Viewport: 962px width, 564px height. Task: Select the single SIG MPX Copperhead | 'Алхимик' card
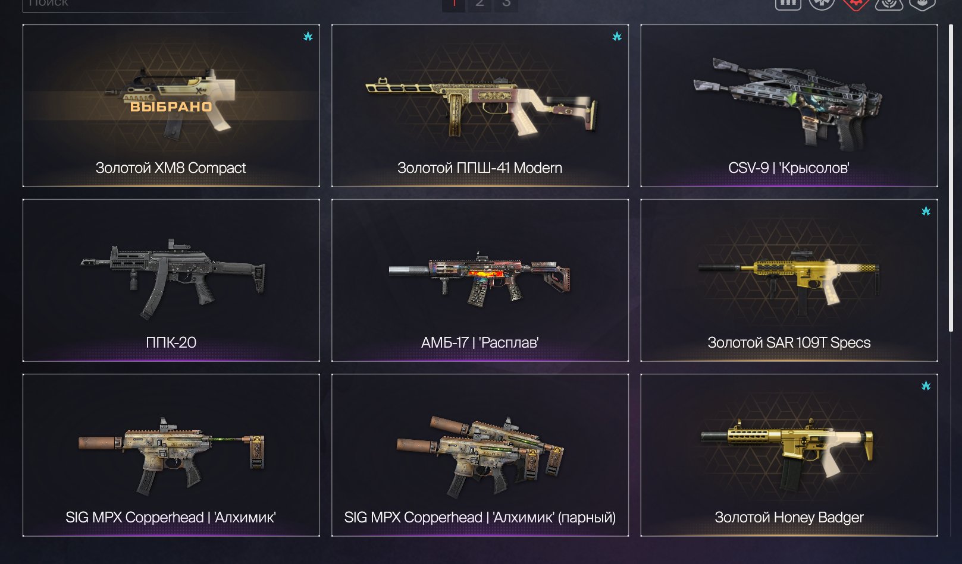pos(171,455)
